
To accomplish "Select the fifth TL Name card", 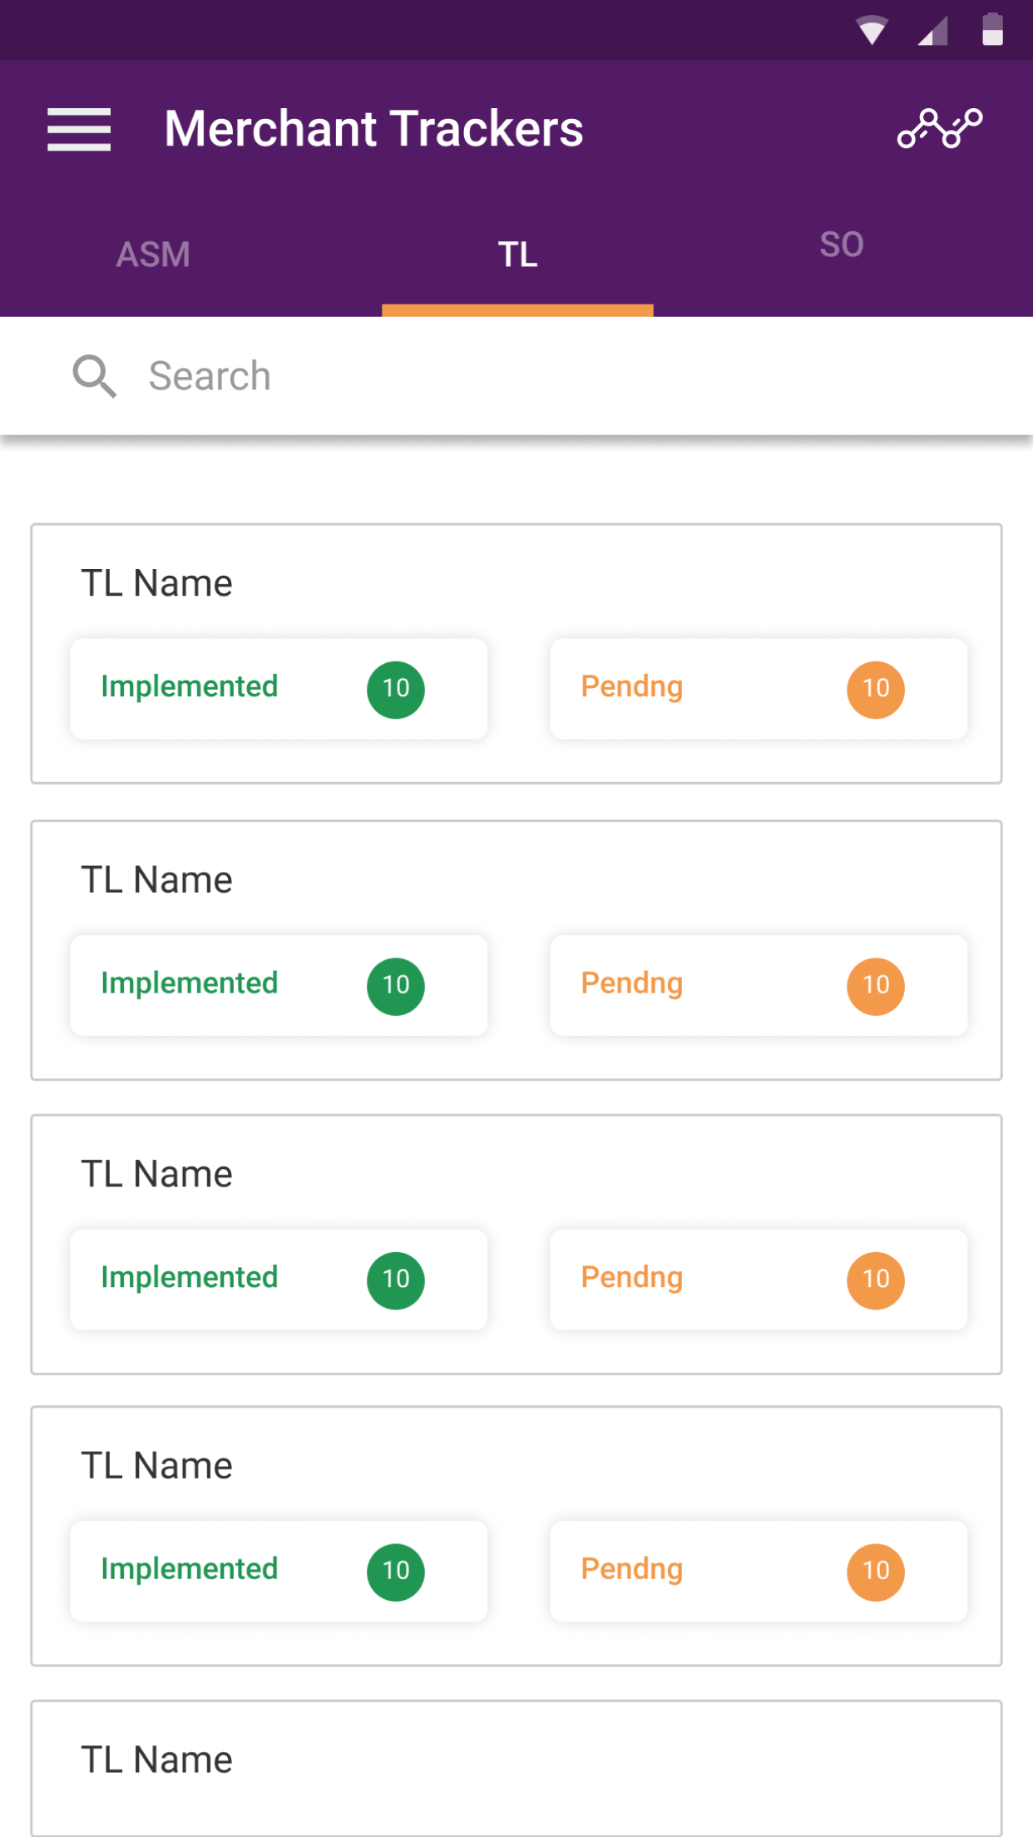I will pyautogui.click(x=516, y=1769).
